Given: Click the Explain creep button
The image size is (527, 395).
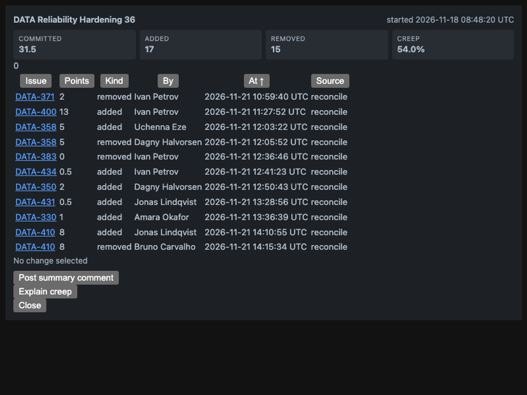Looking at the screenshot, I should pyautogui.click(x=45, y=291).
